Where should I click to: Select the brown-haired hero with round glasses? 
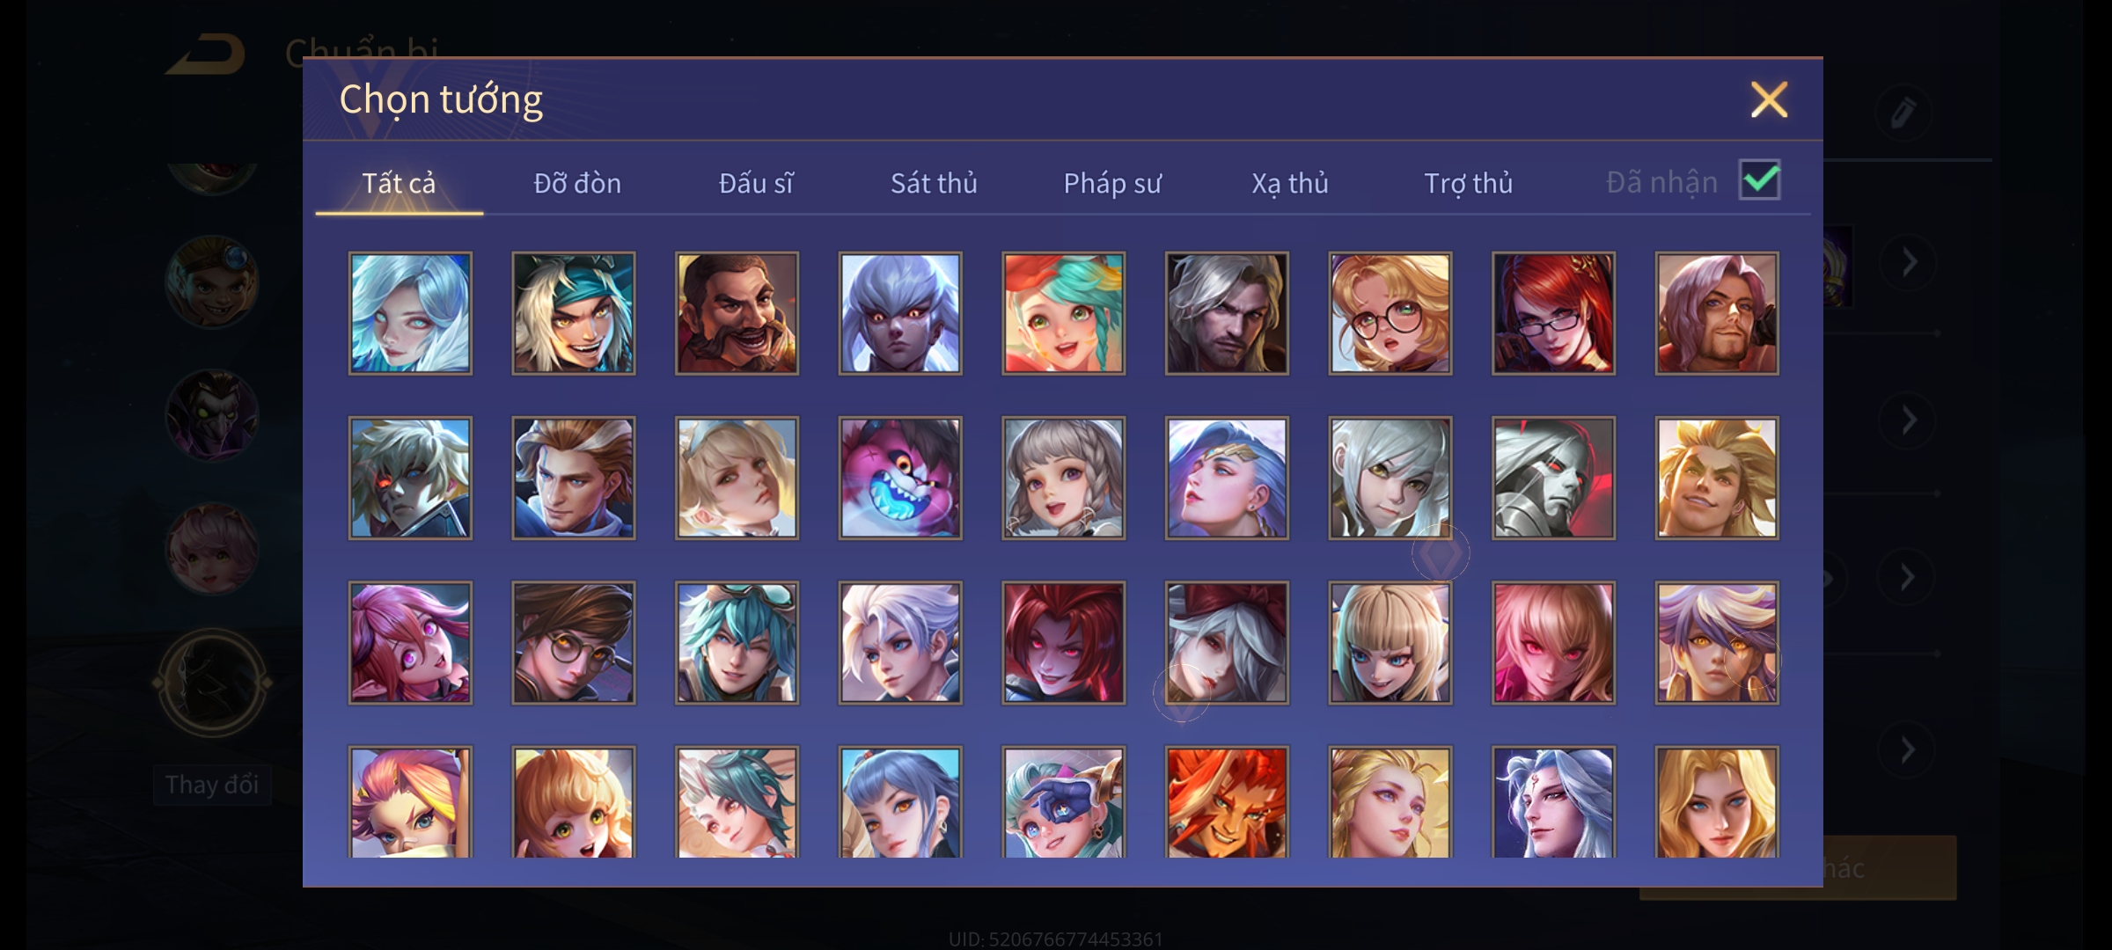click(574, 643)
